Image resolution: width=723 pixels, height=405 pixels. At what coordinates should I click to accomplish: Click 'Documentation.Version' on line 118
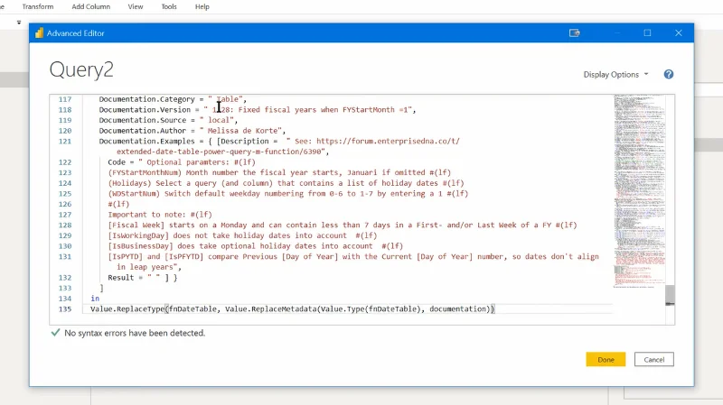[145, 109]
